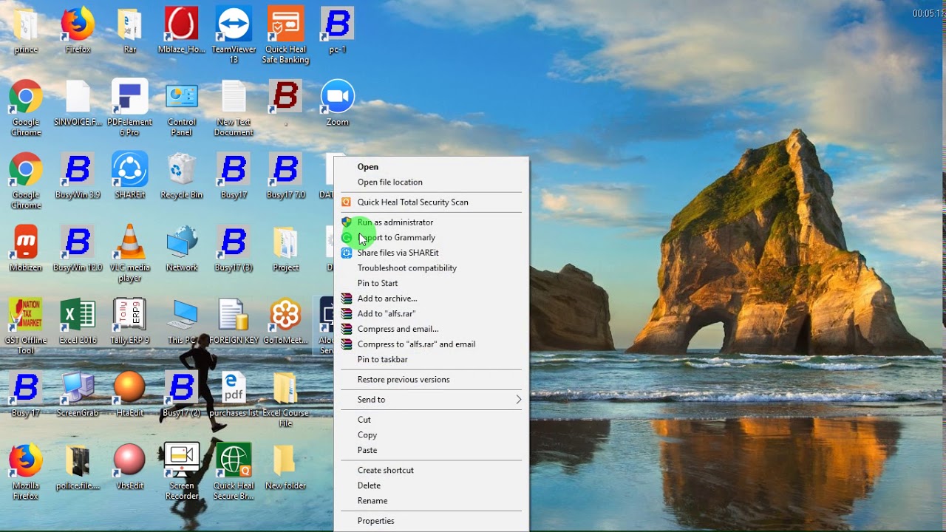This screenshot has width=946, height=532.
Task: Select the Rar folder icon
Action: click(x=130, y=31)
